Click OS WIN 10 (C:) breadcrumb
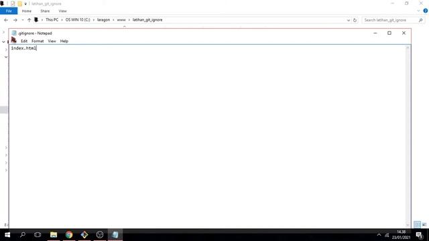Viewport: 429px width, 241px height. point(78,20)
